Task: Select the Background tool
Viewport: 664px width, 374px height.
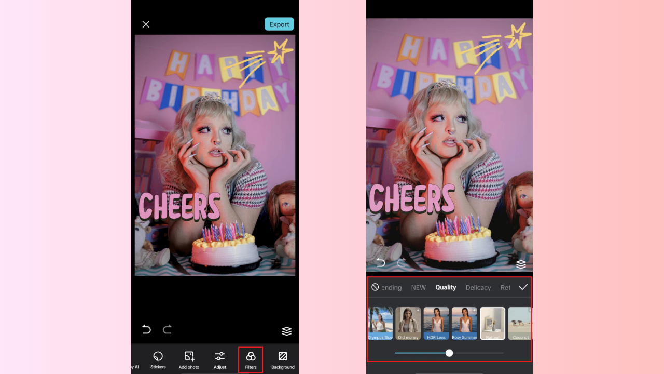Action: (283, 359)
